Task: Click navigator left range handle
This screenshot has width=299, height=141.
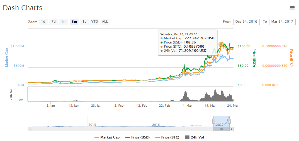Action: pyautogui.click(x=213, y=121)
